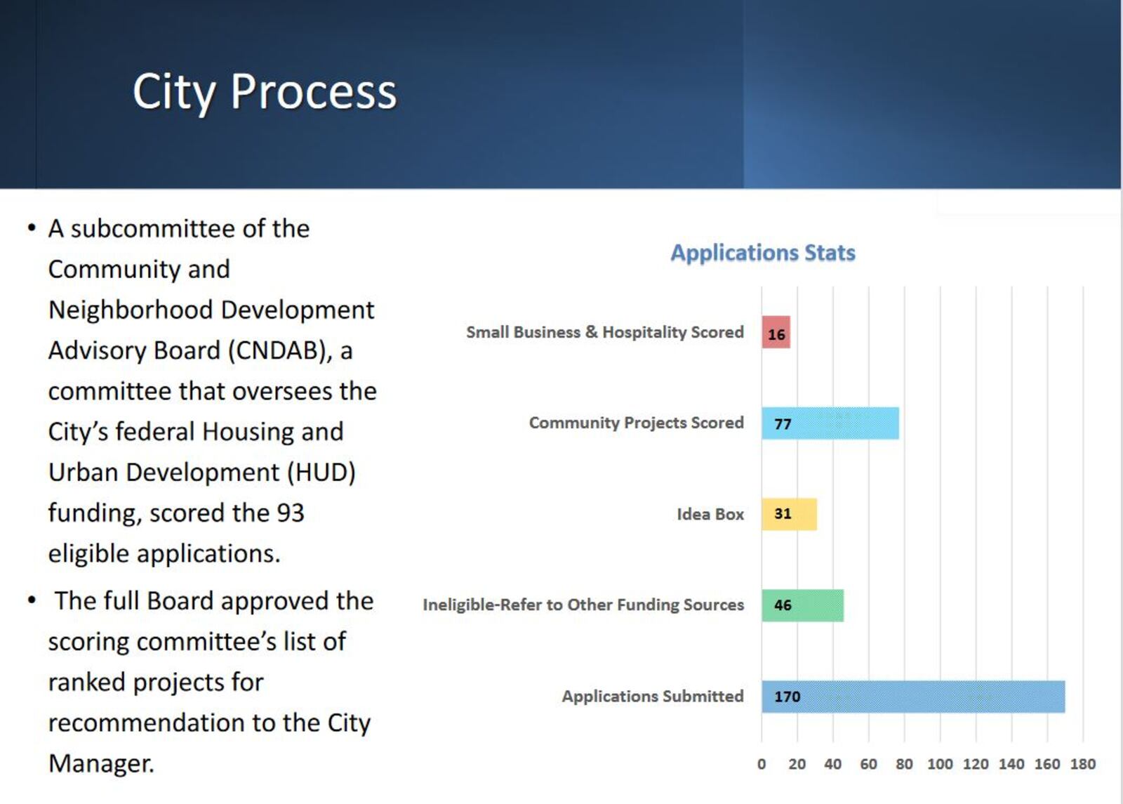The width and height of the screenshot is (1123, 804).
Task: Click the text 'Advisory Board (CNDAB), a'
Action: click(200, 350)
